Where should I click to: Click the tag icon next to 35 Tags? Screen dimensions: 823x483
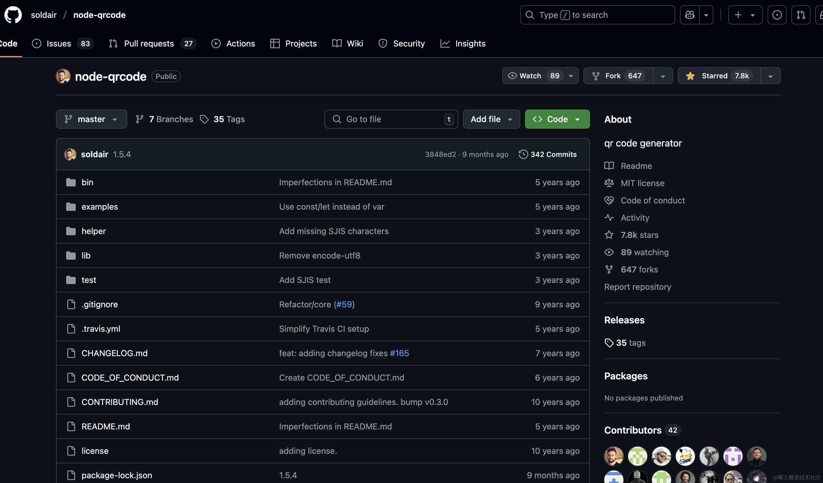tap(204, 119)
